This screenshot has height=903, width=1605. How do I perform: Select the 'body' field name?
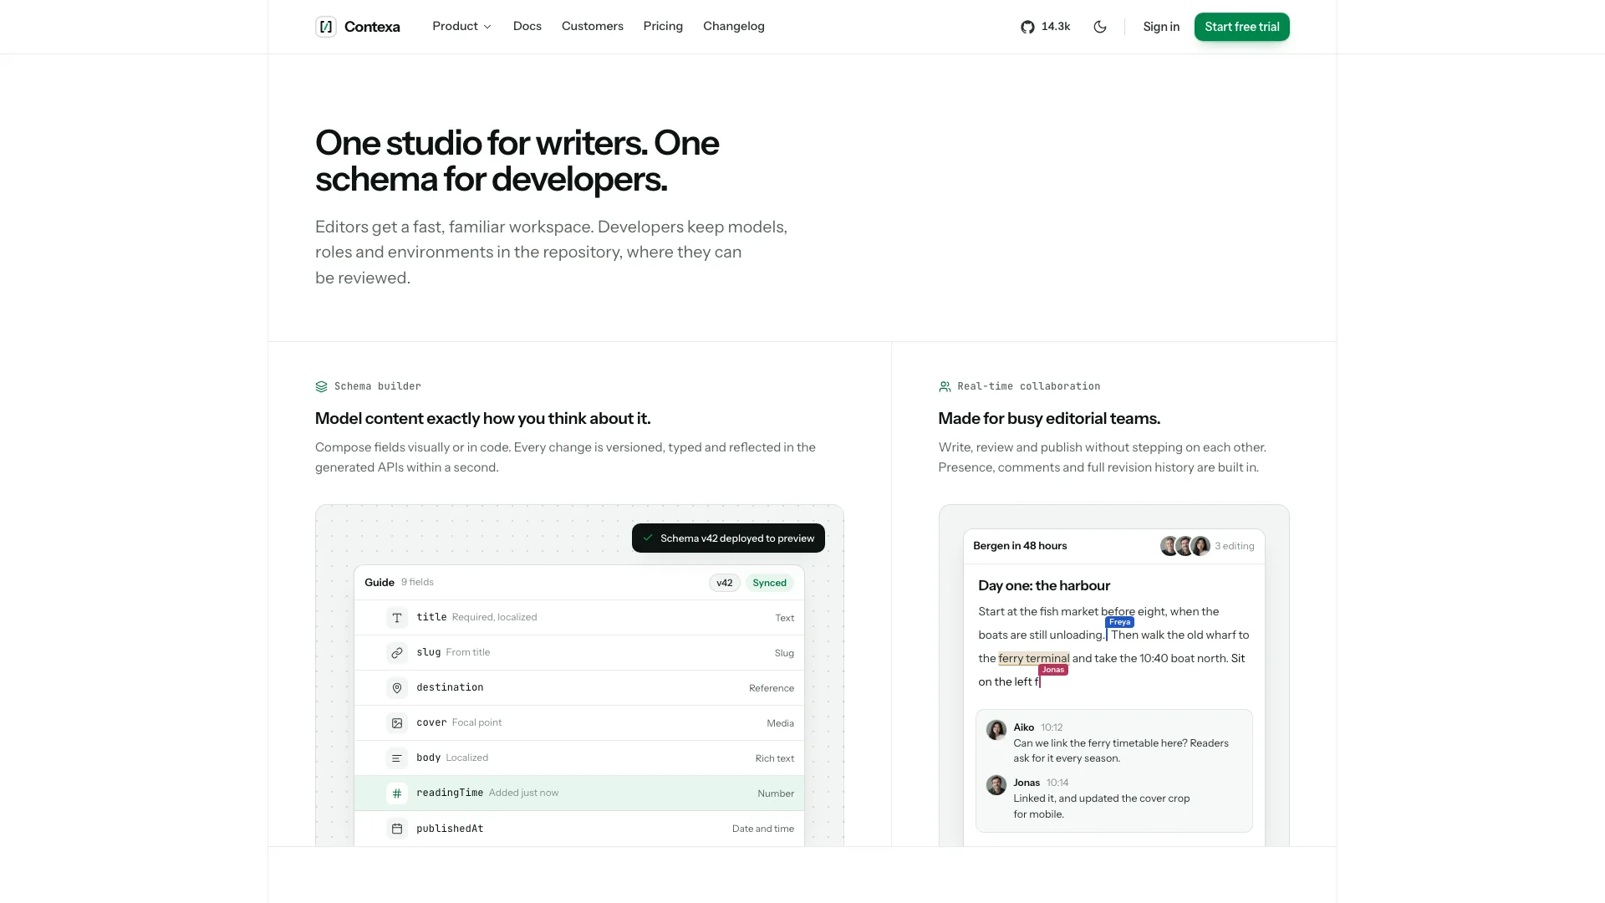pyautogui.click(x=428, y=758)
